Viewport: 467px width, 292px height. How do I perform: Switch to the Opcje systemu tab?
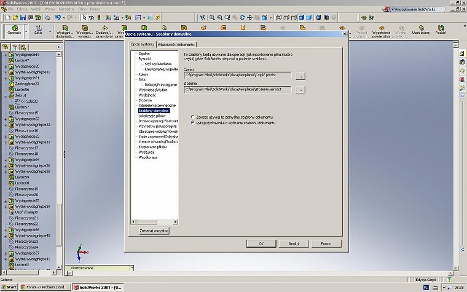point(143,44)
